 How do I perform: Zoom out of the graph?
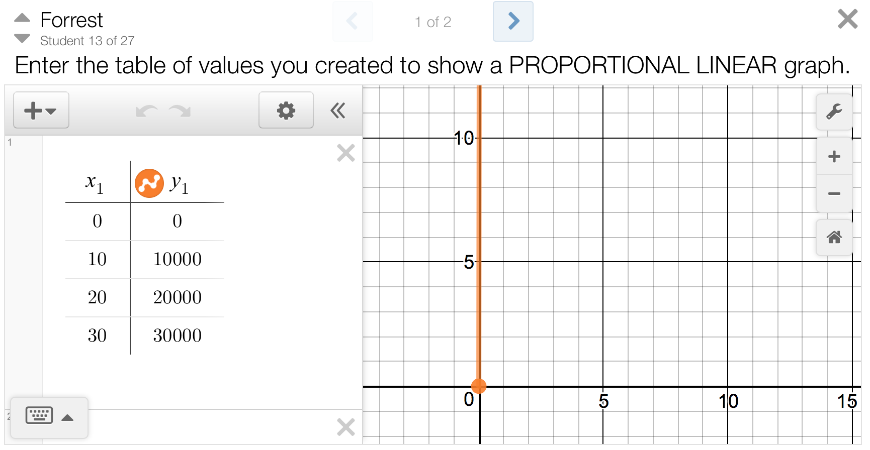834,194
